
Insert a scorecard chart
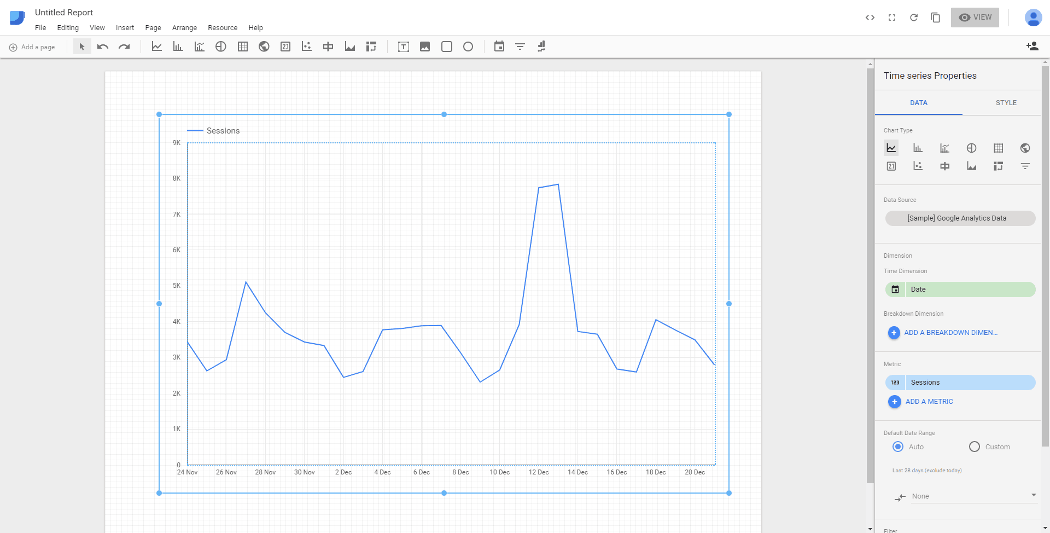pos(285,47)
